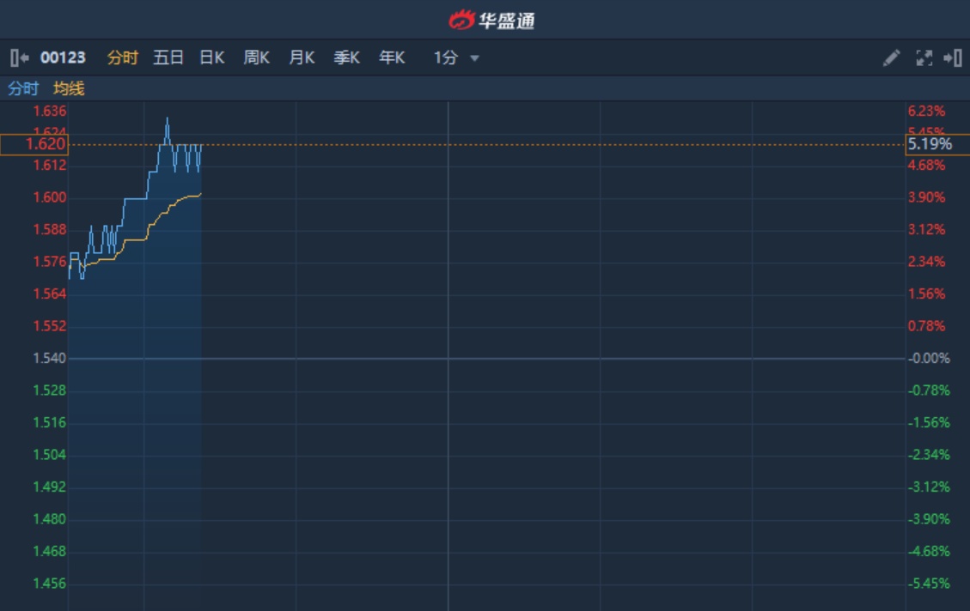Click the 1.492 price axis label
The height and width of the screenshot is (611, 970).
pyautogui.click(x=50, y=487)
